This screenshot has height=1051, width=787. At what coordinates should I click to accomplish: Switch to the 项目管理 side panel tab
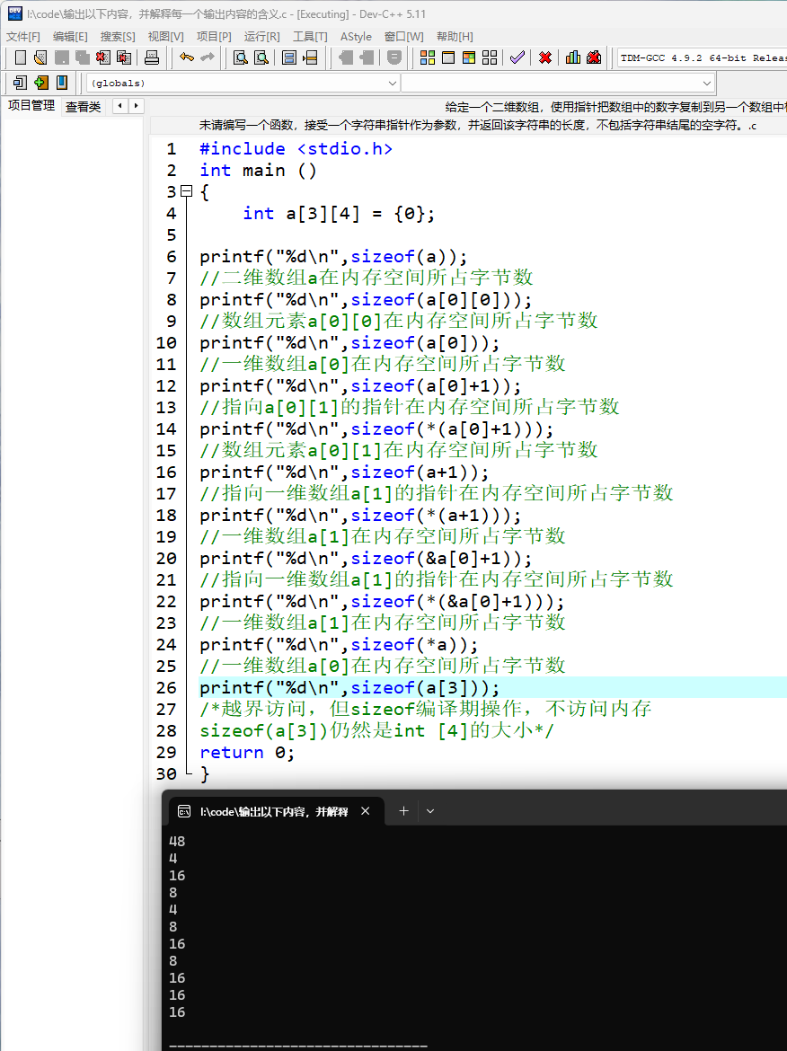[31, 106]
